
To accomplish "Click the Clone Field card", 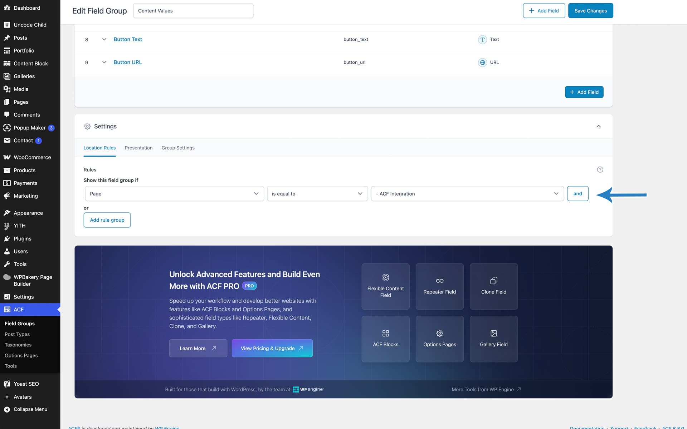I will pyautogui.click(x=493, y=287).
